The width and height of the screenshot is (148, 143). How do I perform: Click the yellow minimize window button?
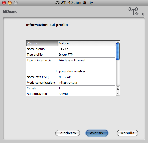10,3
